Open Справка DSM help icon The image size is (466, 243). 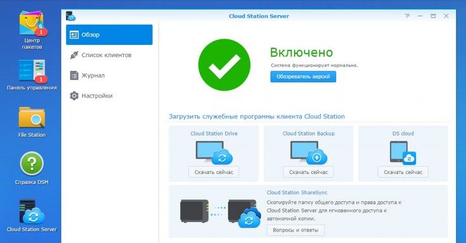pos(32,168)
